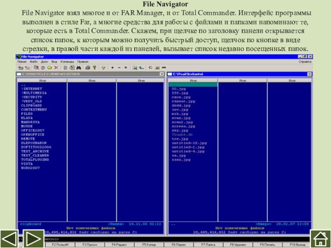Select the WORD2007 folder in left panel
This screenshot has height=248, width=331.
30,168
